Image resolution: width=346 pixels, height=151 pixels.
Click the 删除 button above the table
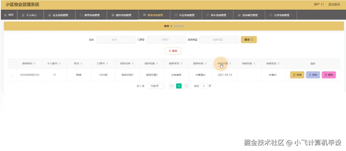(173, 51)
